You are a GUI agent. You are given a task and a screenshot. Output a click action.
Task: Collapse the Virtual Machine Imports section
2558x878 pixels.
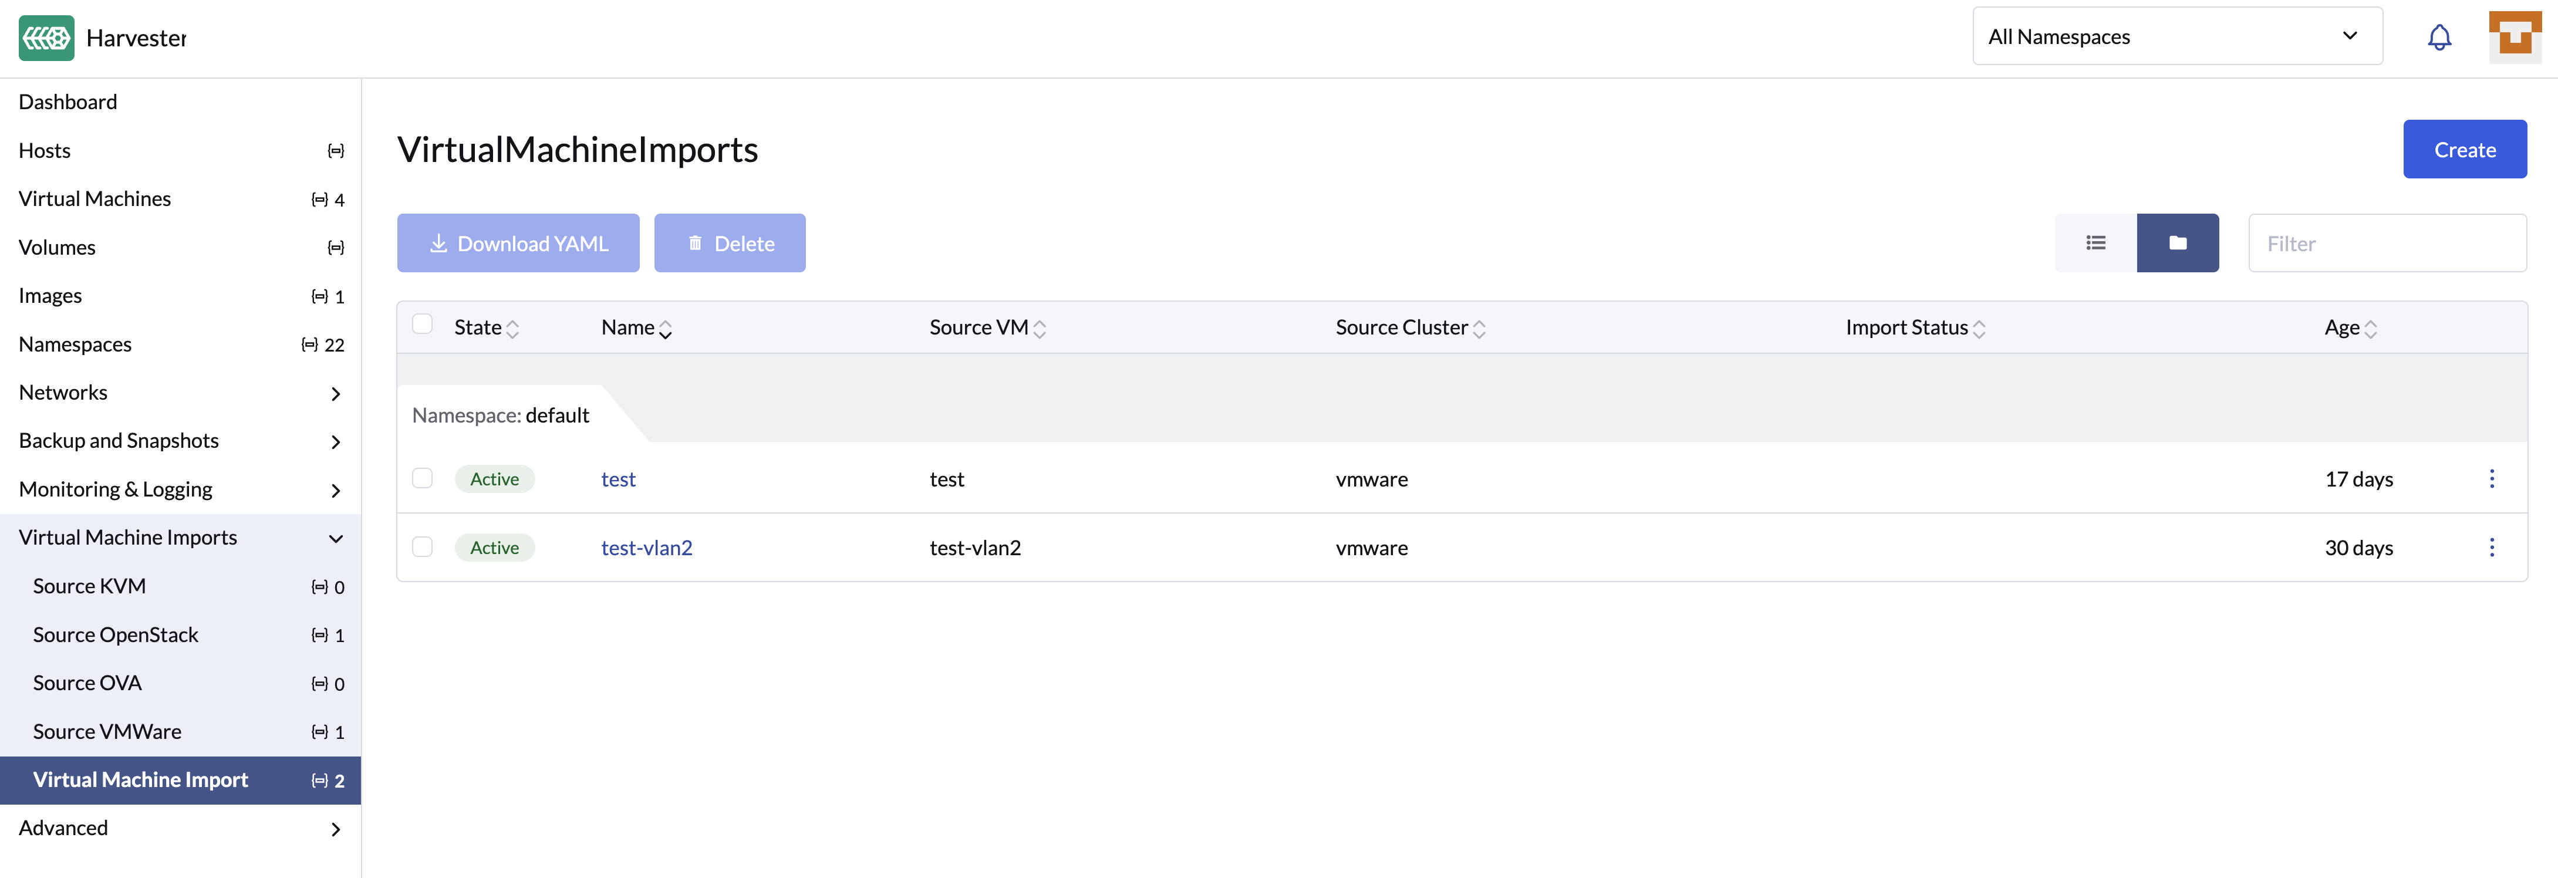pyautogui.click(x=335, y=538)
